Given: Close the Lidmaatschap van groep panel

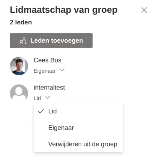Looking at the screenshot, I should 144,10.
